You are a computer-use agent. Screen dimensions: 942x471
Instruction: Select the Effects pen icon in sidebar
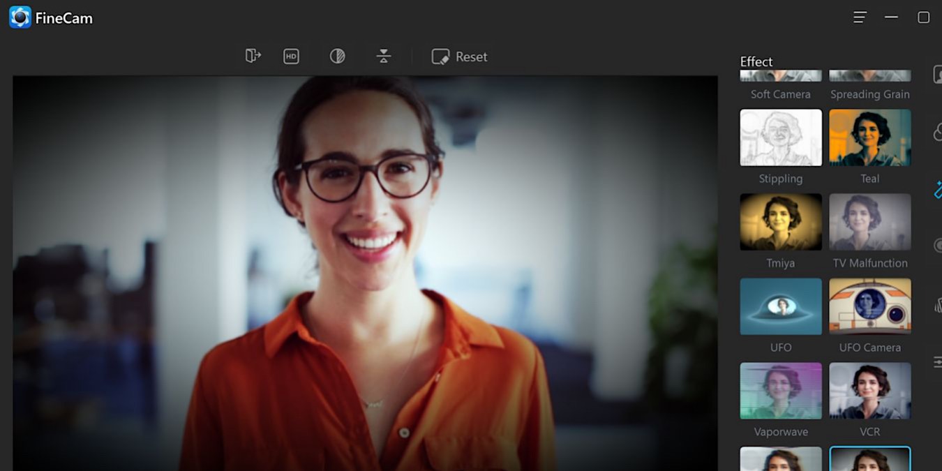(938, 188)
